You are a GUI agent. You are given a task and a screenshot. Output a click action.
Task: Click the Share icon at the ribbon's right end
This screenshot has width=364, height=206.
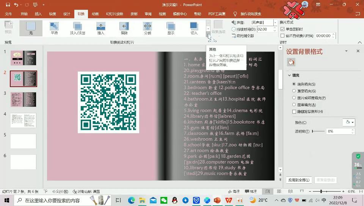point(358,14)
